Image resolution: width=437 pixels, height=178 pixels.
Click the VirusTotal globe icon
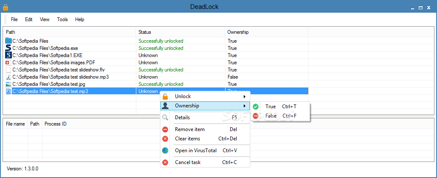[165, 151]
